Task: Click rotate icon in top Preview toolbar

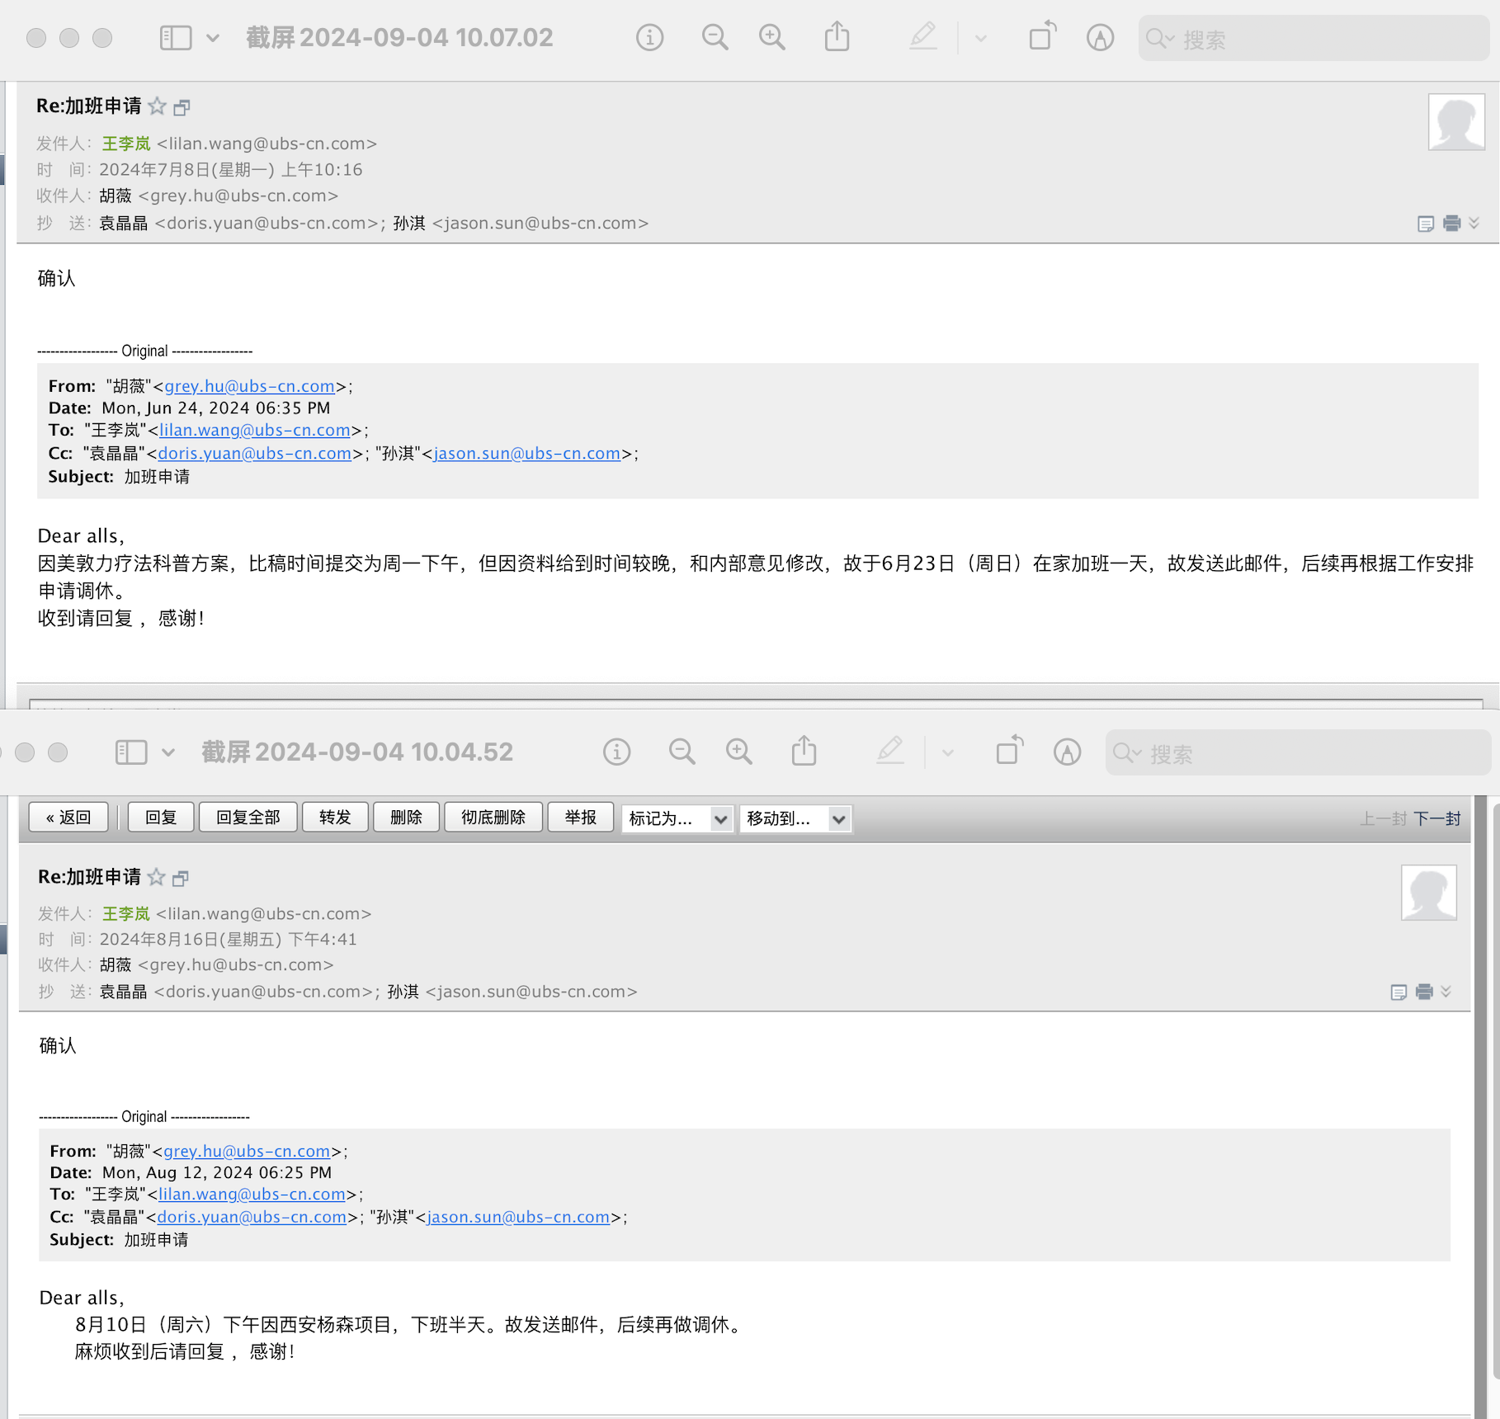Action: tap(1042, 38)
